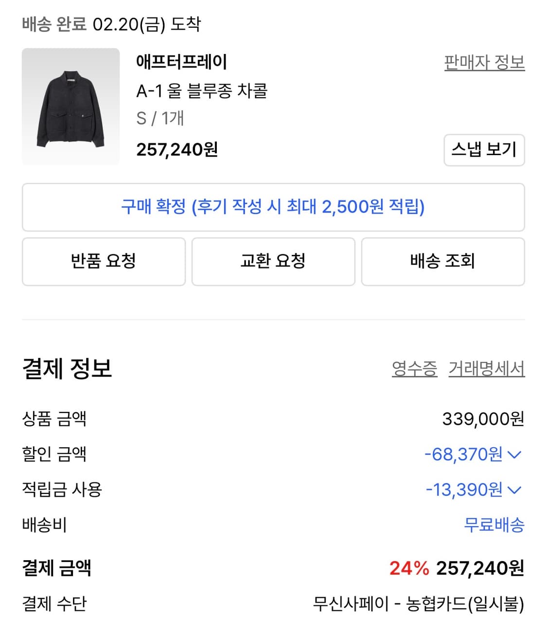Viewport: 547px width, 635px height.
Task: Confirm purchase with the 구매 확정 button
Action: coord(273,207)
